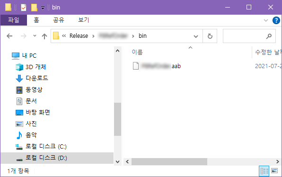Open the recent locations dropdown arrow
This screenshot has height=177, width=282.
35,35
